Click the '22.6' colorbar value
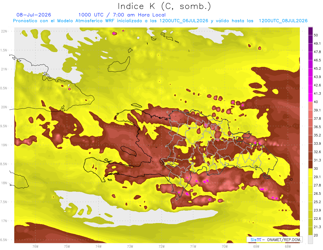Viewport: 323px width, 250px height. pos(317,218)
